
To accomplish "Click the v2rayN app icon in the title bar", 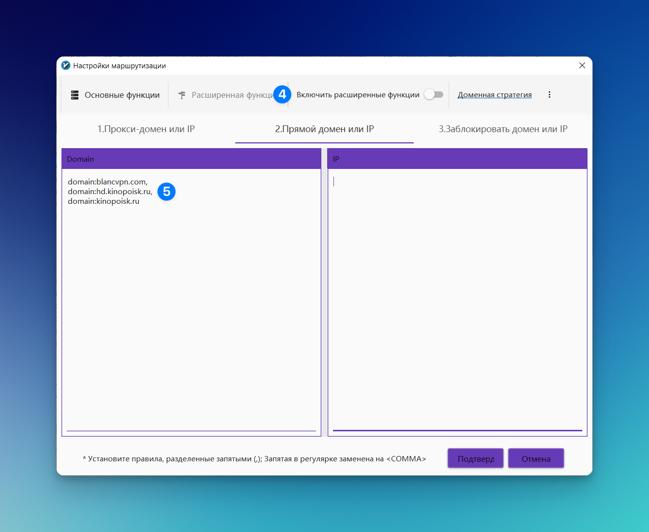I will 66,65.
